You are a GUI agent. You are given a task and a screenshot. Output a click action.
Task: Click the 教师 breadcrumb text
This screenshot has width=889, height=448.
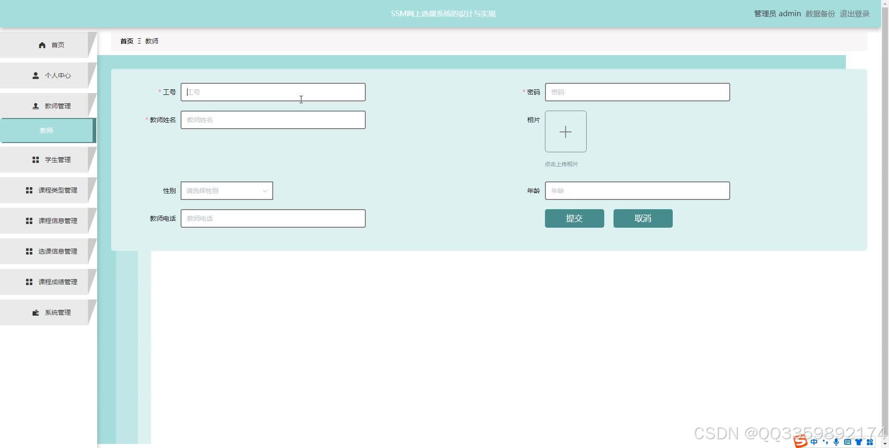coord(152,41)
